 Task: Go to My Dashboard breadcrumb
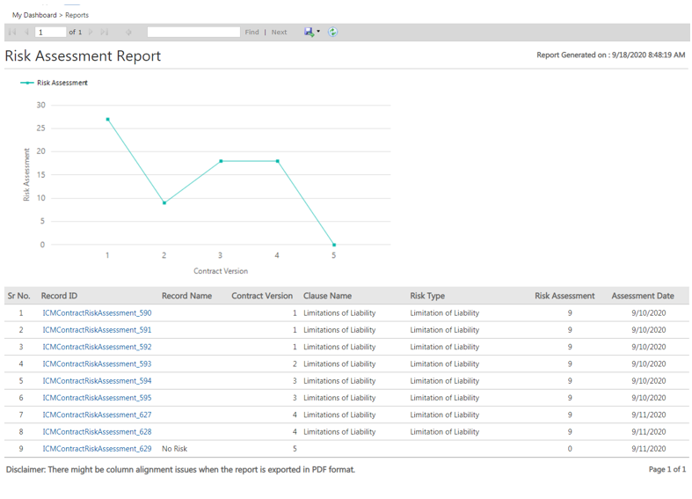tap(34, 15)
